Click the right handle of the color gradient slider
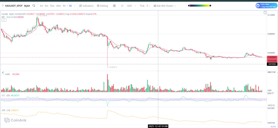This screenshot has height=128, width=278. (210, 6)
